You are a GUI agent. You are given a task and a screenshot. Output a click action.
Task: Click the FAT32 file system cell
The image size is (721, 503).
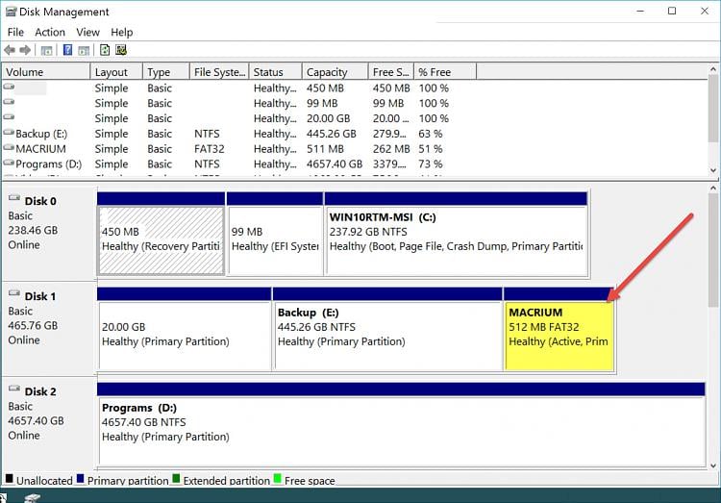click(210, 149)
